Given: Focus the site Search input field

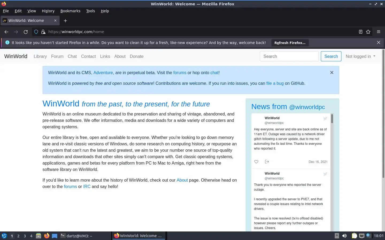Looking at the screenshot, I should coord(289,56).
